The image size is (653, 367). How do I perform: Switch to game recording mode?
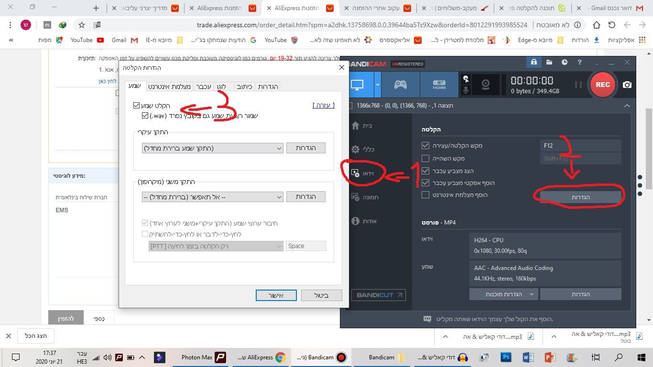[x=401, y=84]
